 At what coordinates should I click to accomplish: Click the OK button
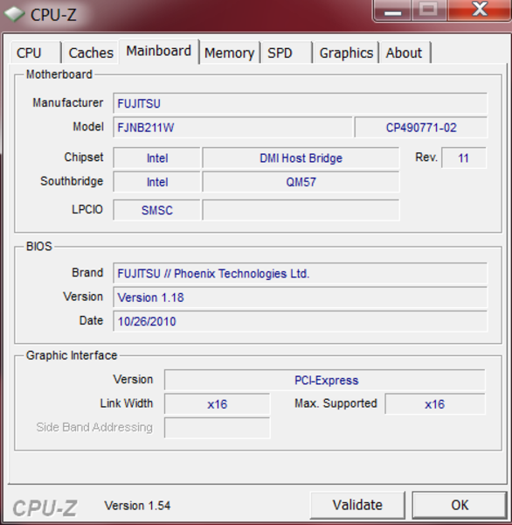click(x=460, y=505)
